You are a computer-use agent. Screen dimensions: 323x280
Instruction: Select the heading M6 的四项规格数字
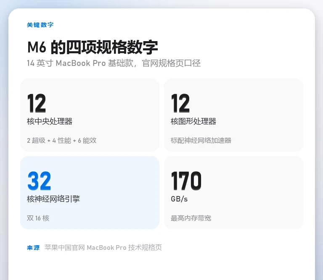point(93,47)
